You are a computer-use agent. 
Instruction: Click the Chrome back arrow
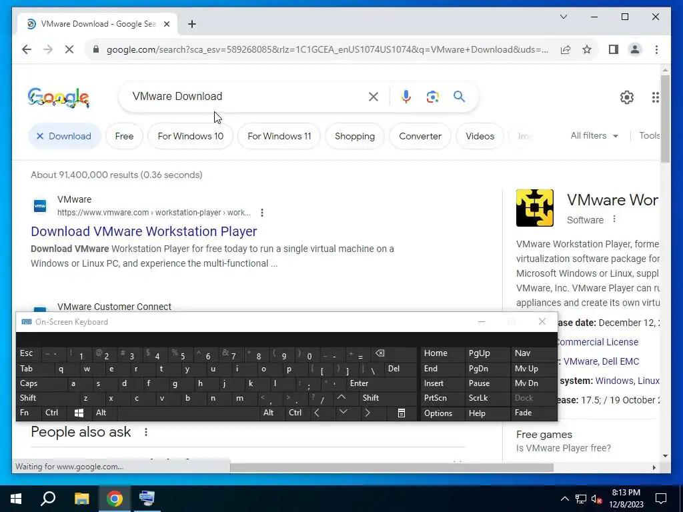(x=27, y=49)
